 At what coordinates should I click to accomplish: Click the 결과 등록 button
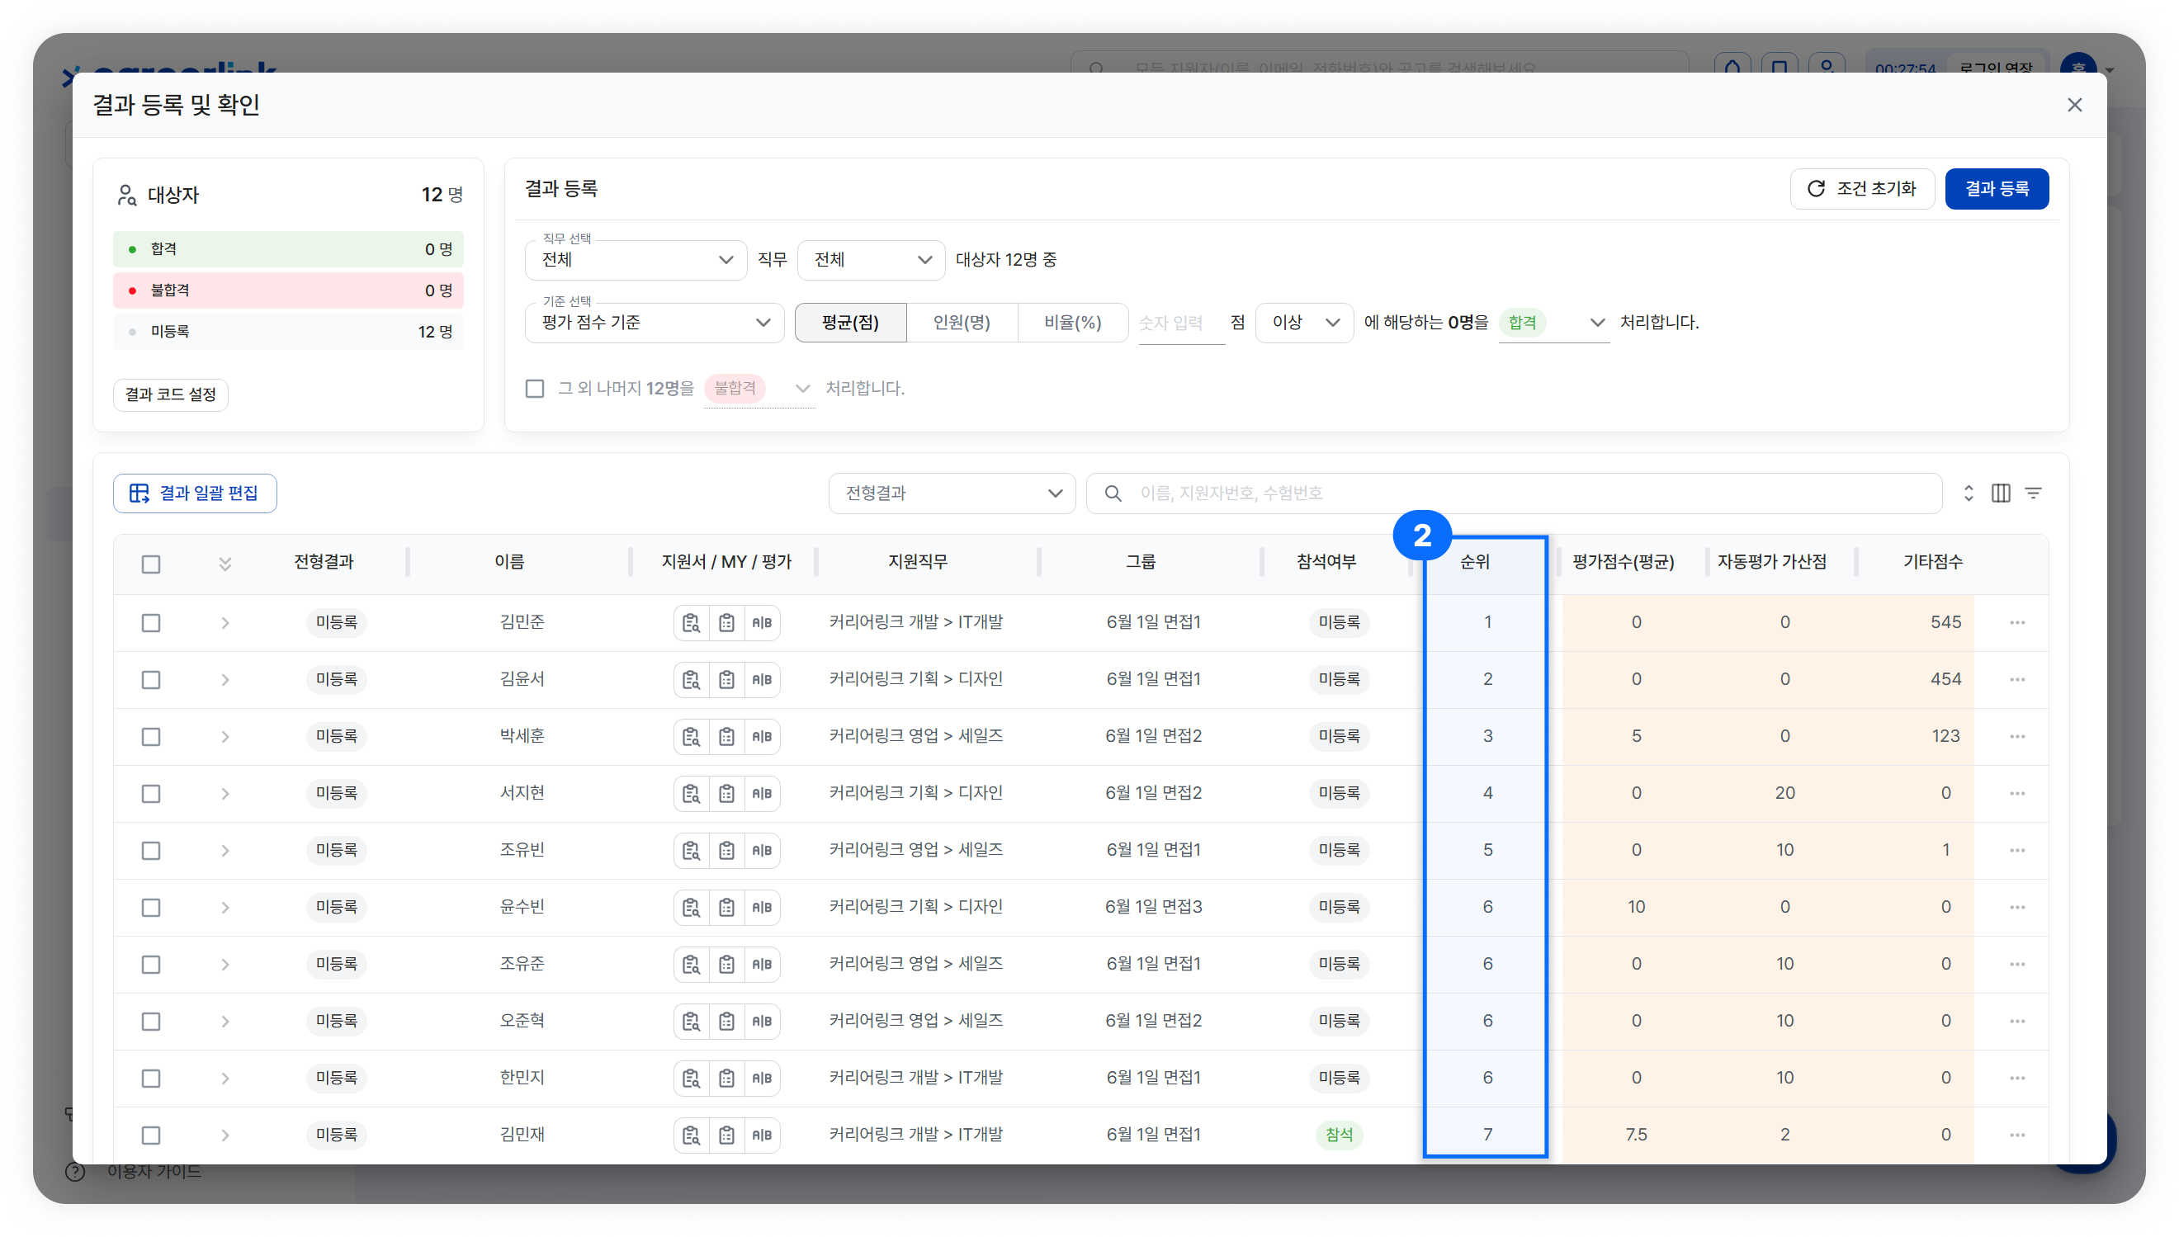click(1997, 189)
